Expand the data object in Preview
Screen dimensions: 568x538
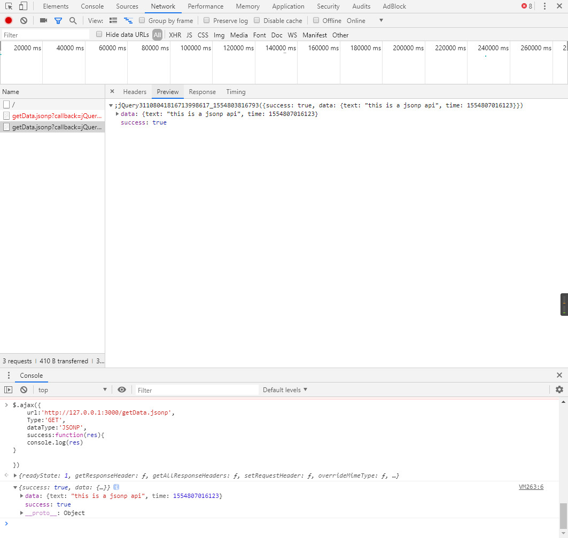118,114
